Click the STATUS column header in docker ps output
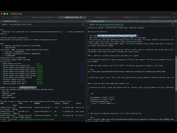The height and width of the screenshot is (133, 177). pyautogui.click(x=78, y=103)
